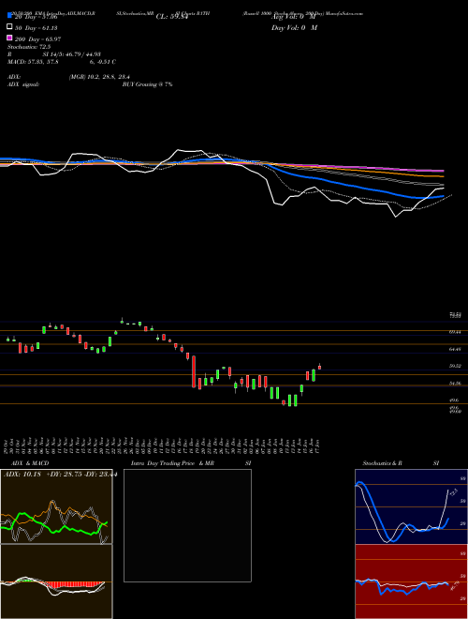Screen dimensions: 468x619
Task: Click the 'Stochastics: 72.5' readout
Action: (x=29, y=47)
